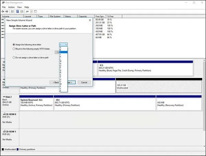
Task: Select the Disk 2 disk icon
Action: [4, 97]
